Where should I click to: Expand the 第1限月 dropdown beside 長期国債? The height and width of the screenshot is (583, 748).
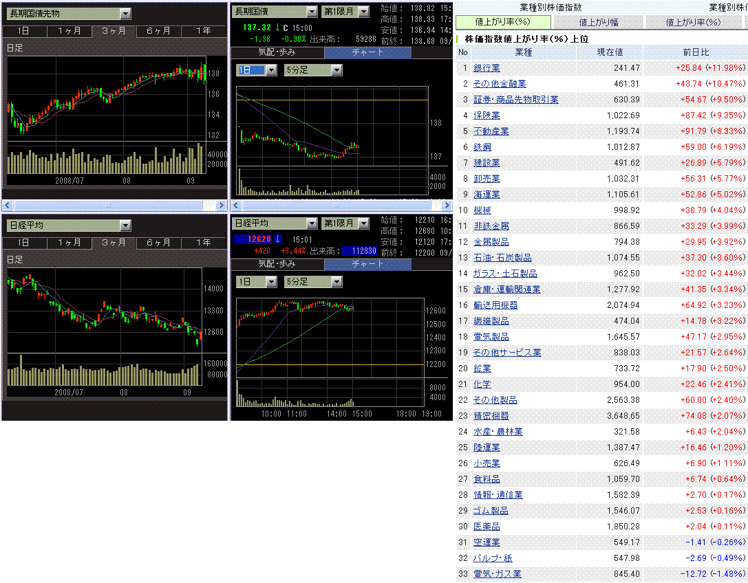[x=363, y=12]
